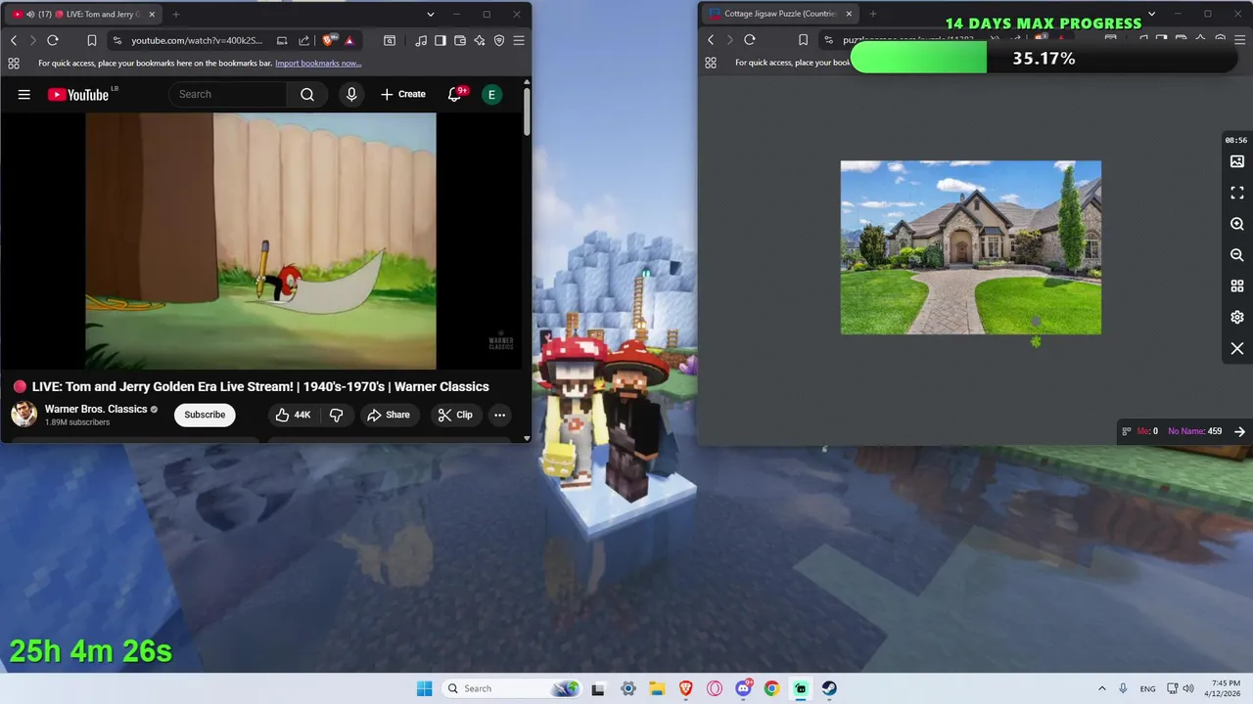Go back in YouTube browser window

pos(14,40)
